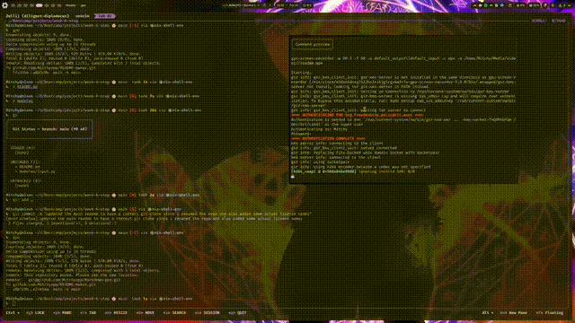Screen dimensions: 575x323
Task: Click RESIZE mode in Zellij status bar
Action: pyautogui.click(x=116, y=313)
